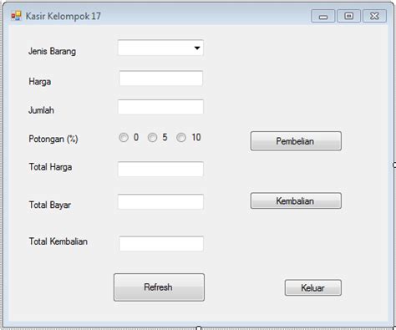Click the Total Kembalian label
Image resolution: width=396 pixels, height=330 pixels.
click(58, 241)
